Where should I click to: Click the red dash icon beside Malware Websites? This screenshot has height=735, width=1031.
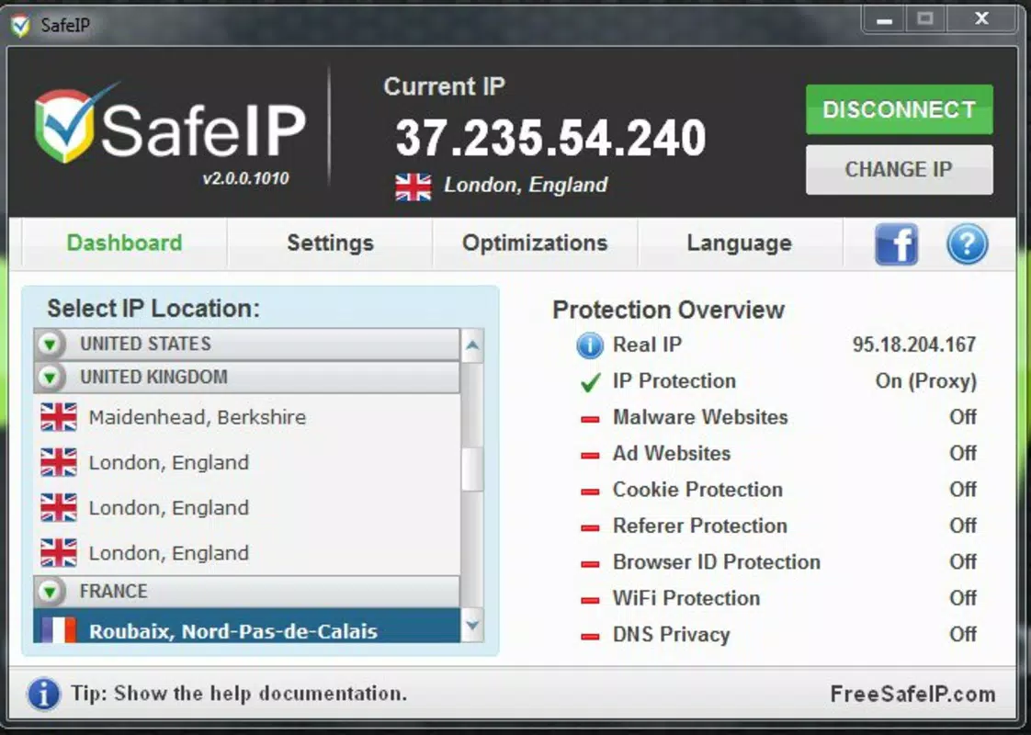[590, 419]
